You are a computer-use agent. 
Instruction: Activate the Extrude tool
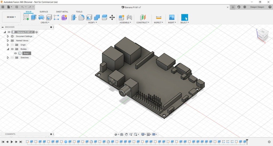click(34, 17)
